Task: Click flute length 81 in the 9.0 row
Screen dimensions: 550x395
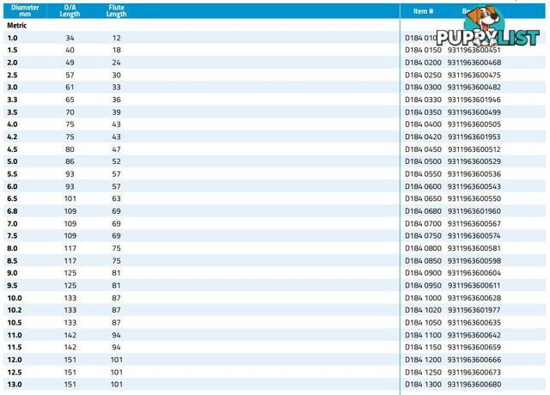Action: click(x=117, y=273)
